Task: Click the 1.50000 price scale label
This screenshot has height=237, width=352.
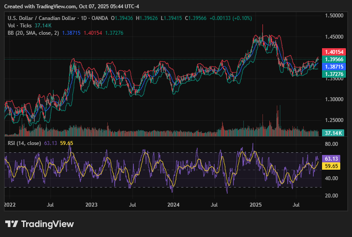Action: click(x=334, y=16)
